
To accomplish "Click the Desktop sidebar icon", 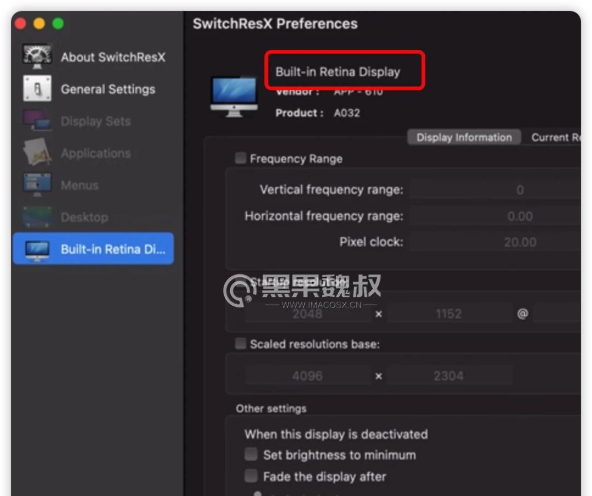I will (37, 217).
